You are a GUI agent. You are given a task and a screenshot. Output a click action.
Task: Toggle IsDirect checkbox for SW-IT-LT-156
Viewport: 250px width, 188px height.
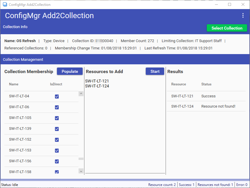click(57, 161)
